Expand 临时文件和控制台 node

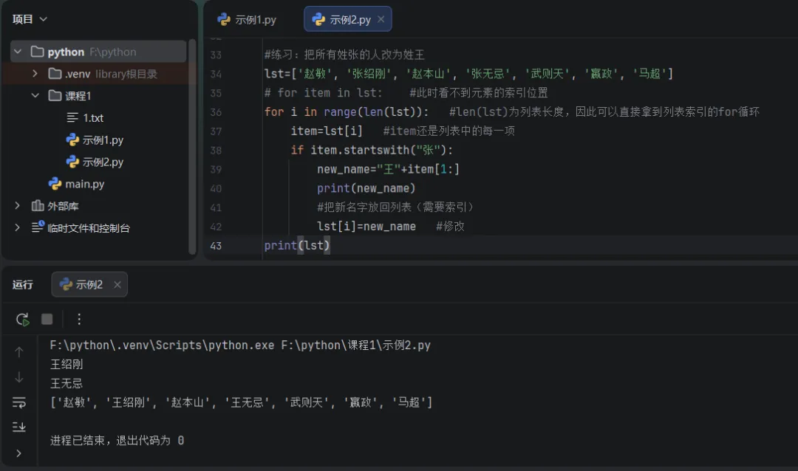[17, 227]
